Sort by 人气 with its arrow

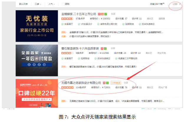pyautogui.click(x=52, y=4)
